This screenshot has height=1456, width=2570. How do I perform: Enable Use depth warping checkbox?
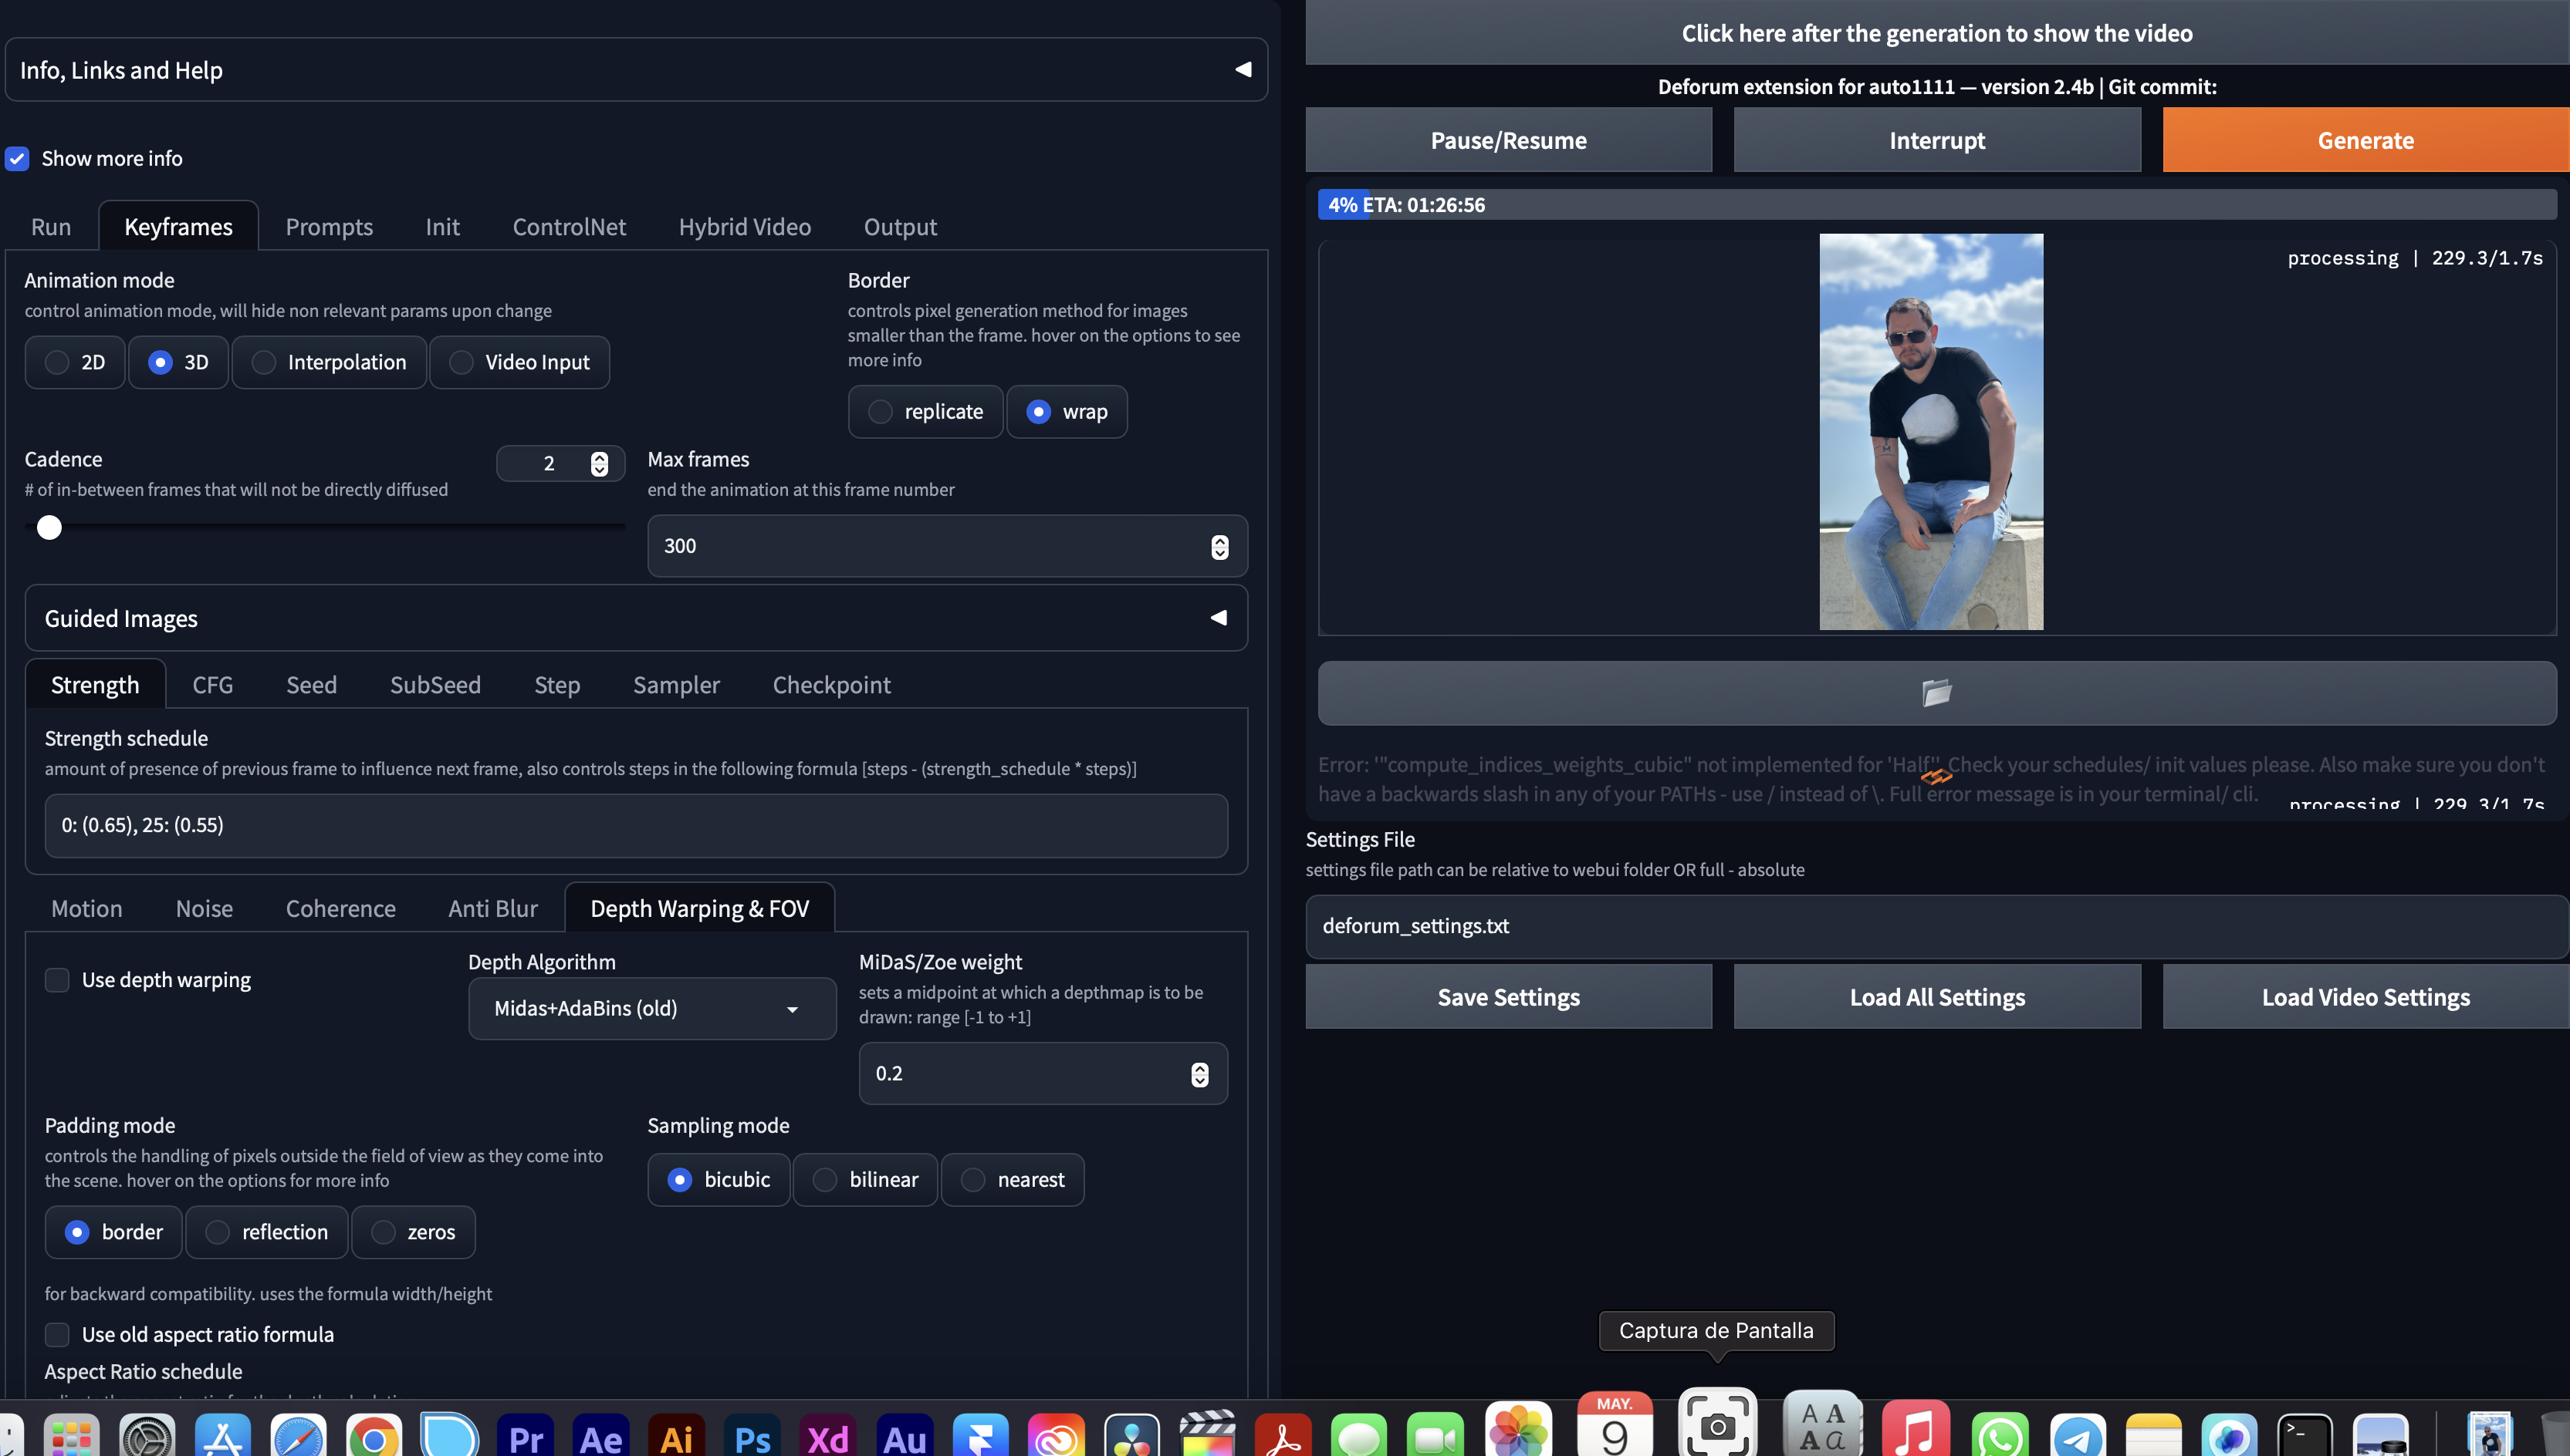57,980
